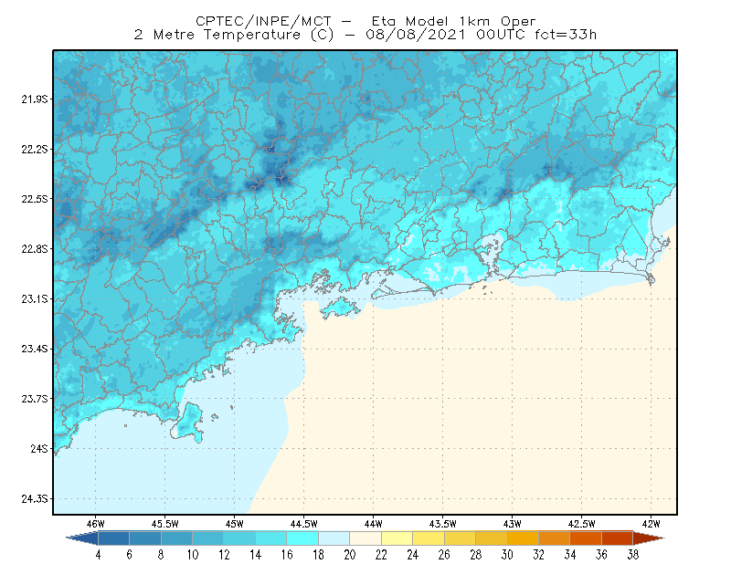
Task: Click the 2 Metre Temperature title line
Action: point(365,35)
